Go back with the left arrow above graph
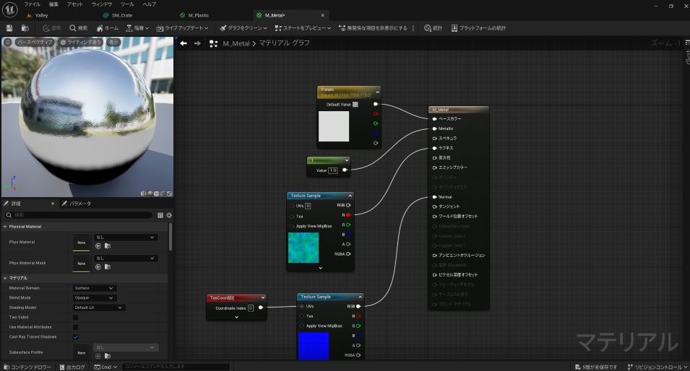The height and width of the screenshot is (371, 690). pyautogui.click(x=184, y=43)
